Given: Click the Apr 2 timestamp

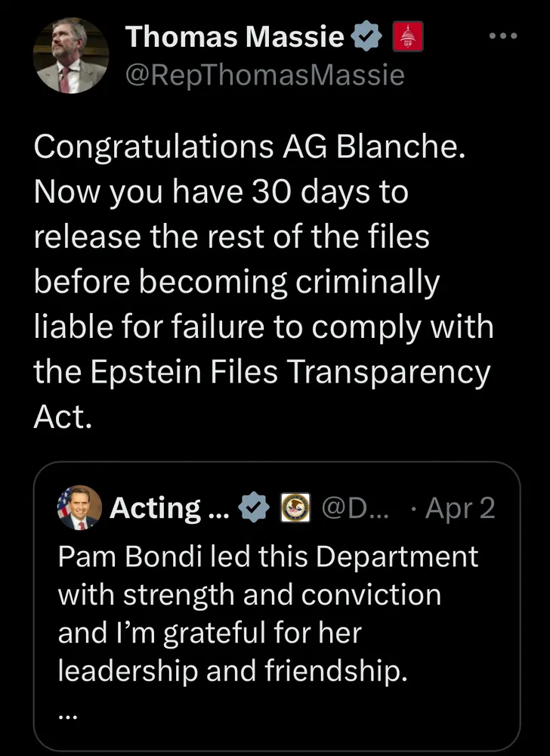Looking at the screenshot, I should coord(461,508).
